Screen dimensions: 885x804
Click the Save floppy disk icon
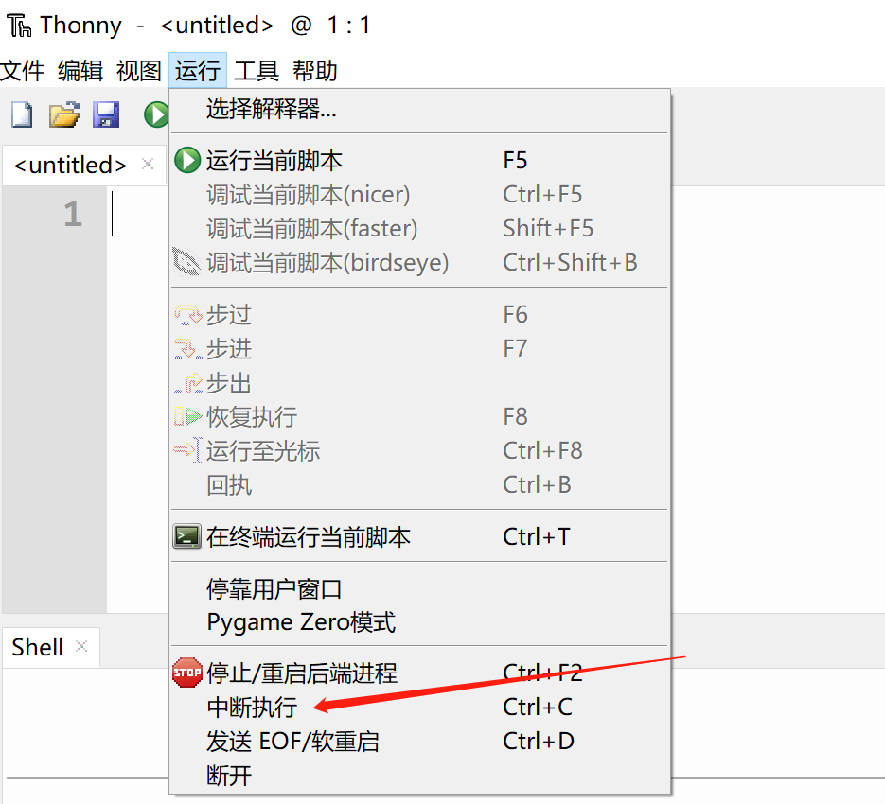[x=106, y=114]
